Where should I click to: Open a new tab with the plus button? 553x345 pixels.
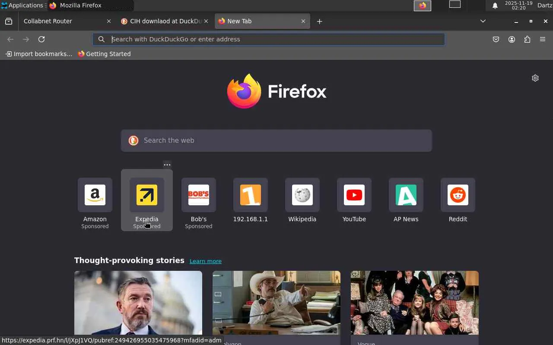[319, 21]
